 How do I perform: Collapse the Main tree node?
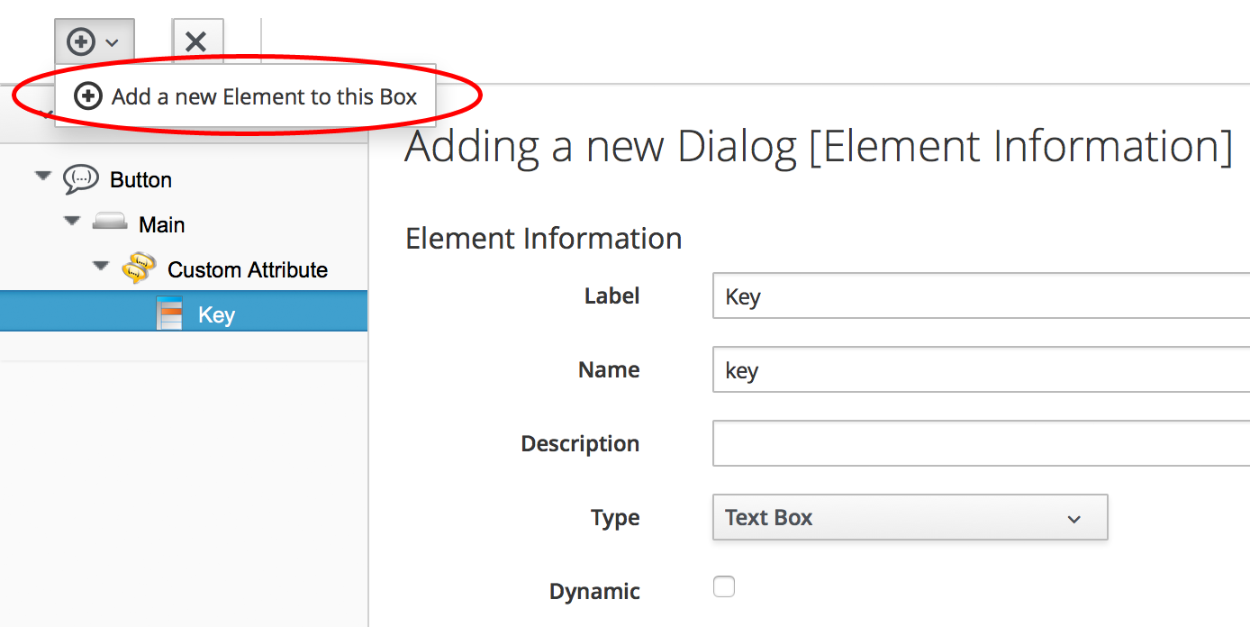(x=72, y=222)
